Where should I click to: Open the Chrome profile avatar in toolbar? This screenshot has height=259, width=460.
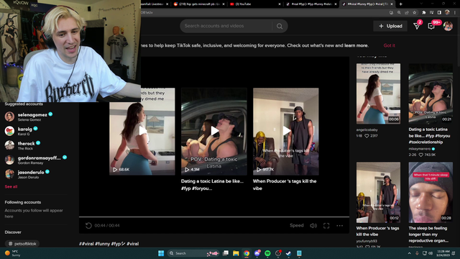coord(447,13)
